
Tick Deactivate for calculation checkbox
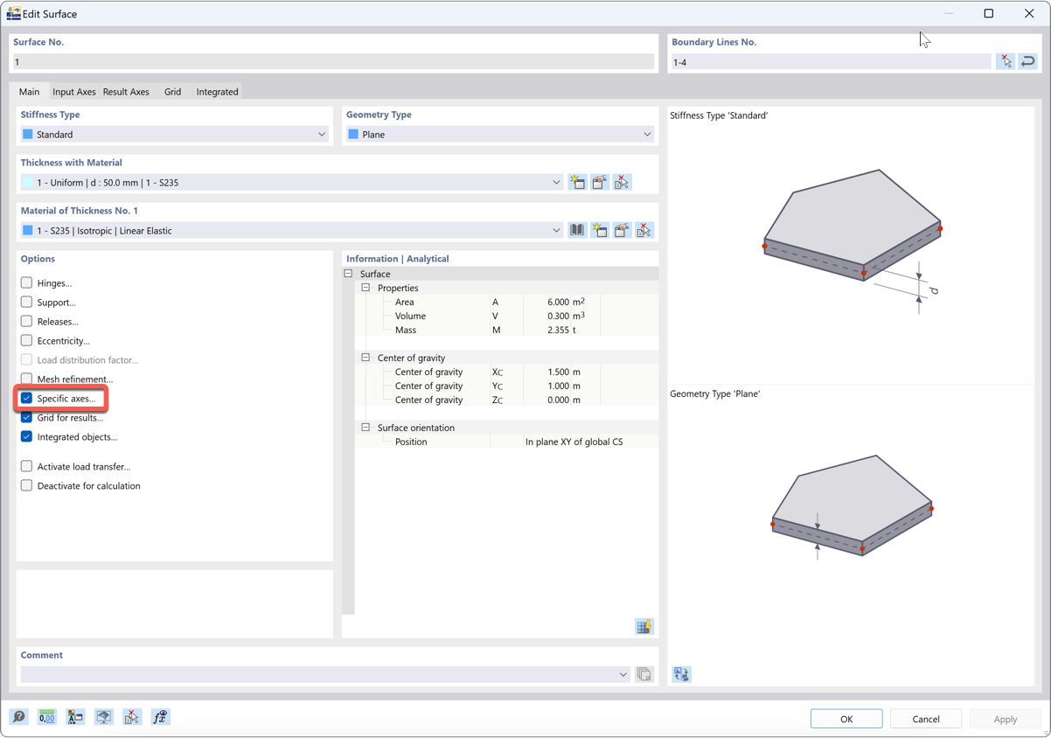[x=26, y=485]
